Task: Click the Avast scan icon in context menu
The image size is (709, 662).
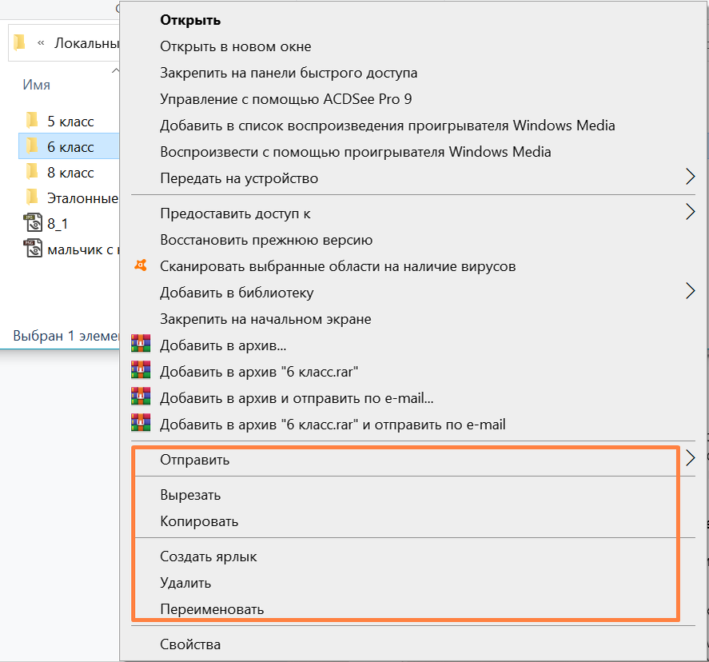Action: pos(140,266)
